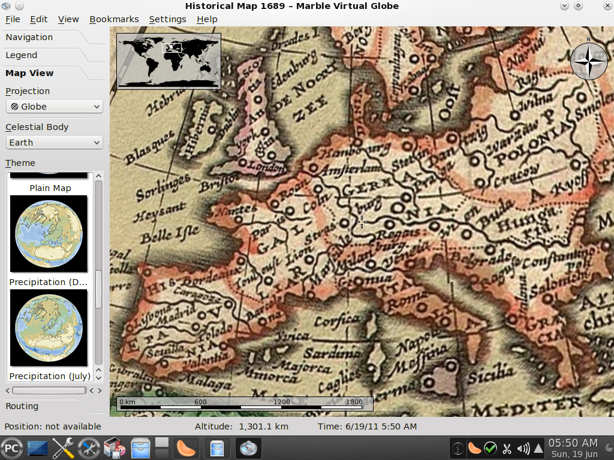Click the compass rose on the map

589,60
